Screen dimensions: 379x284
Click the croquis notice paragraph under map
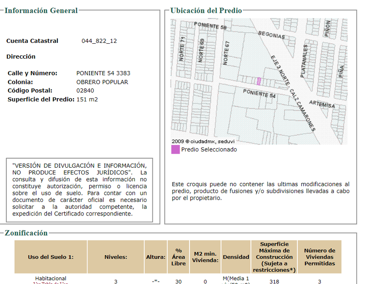pyautogui.click(x=261, y=191)
